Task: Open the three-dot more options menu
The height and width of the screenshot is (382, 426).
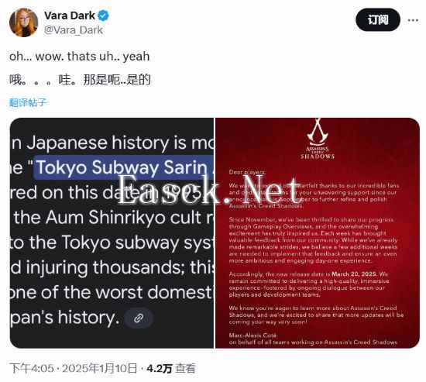Action: [x=413, y=20]
